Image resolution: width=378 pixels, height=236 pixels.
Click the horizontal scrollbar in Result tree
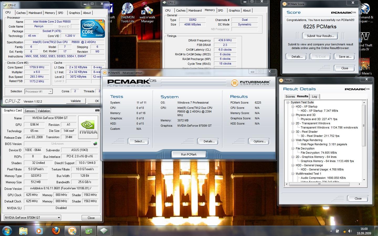tap(319, 184)
